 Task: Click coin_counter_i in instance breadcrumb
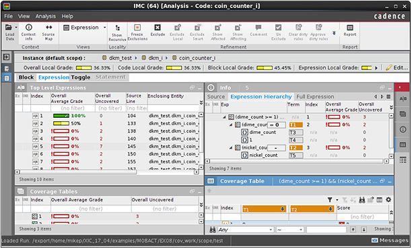(x=197, y=58)
